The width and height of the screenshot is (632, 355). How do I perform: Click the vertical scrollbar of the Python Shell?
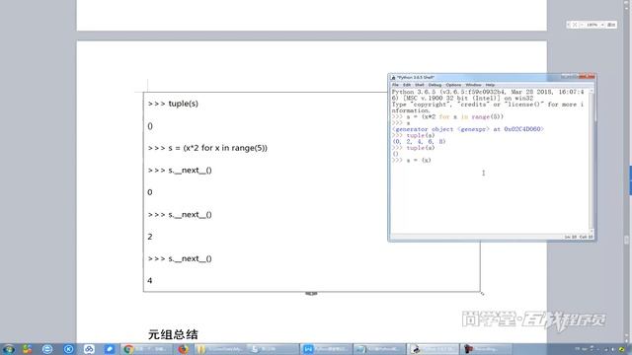point(592,161)
